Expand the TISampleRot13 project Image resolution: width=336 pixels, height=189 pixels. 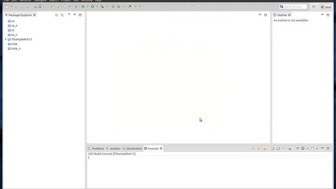[x=6, y=39]
